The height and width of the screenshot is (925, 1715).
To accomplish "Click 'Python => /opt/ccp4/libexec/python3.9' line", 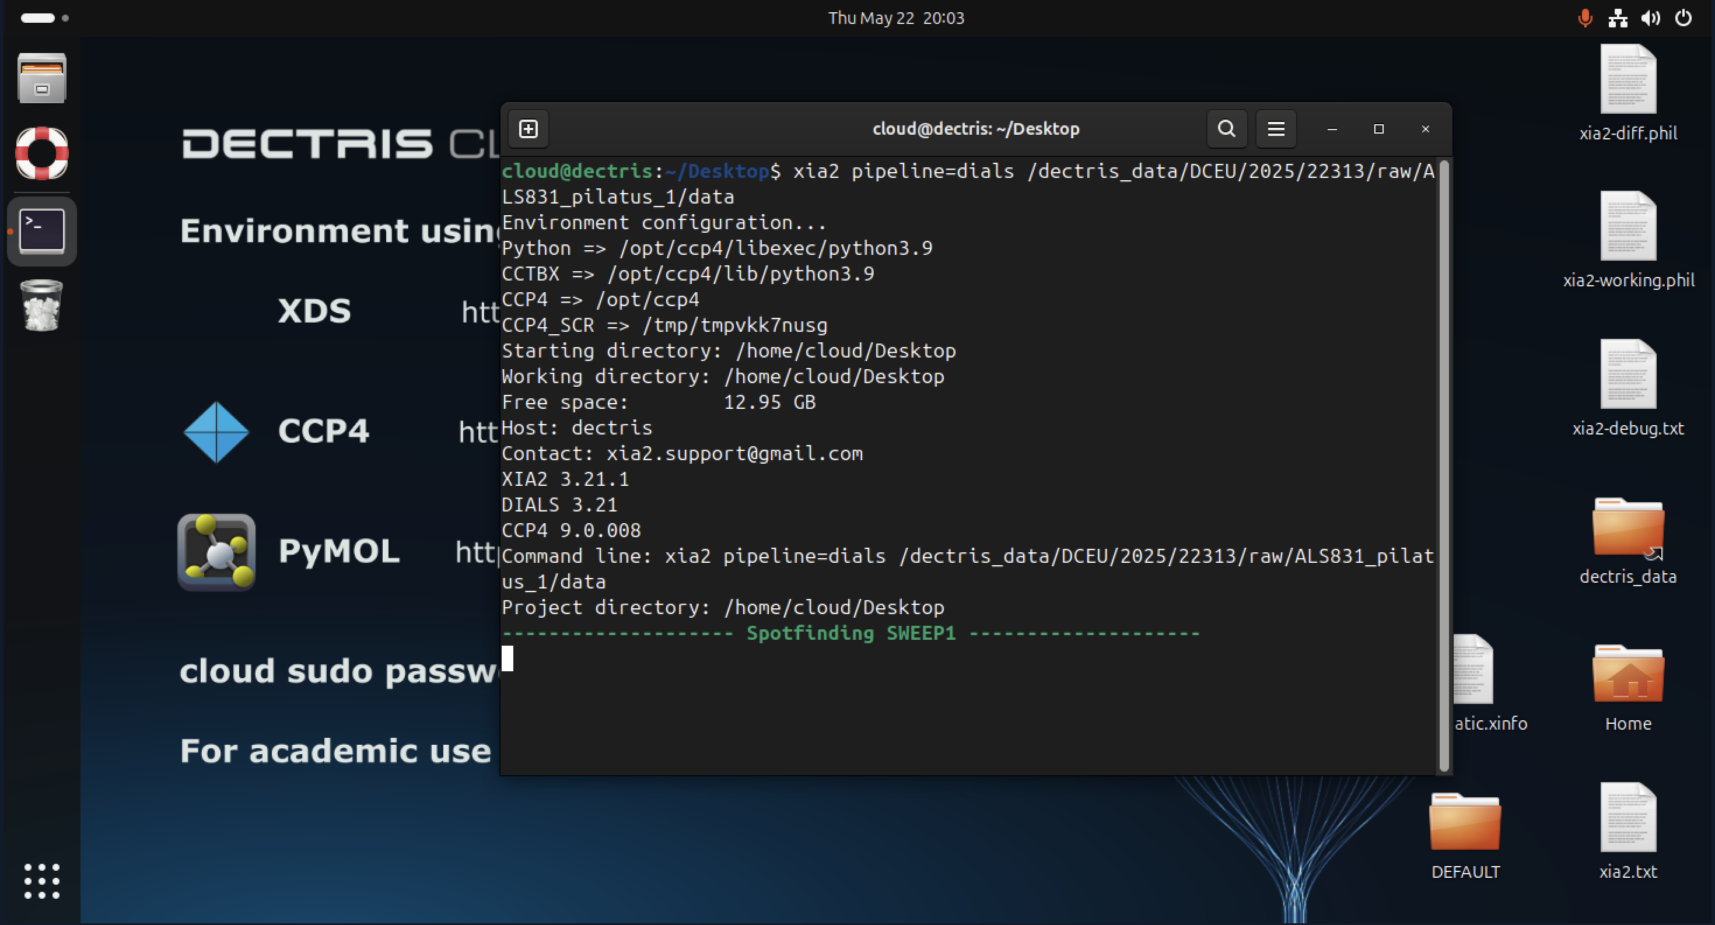I will point(717,248).
